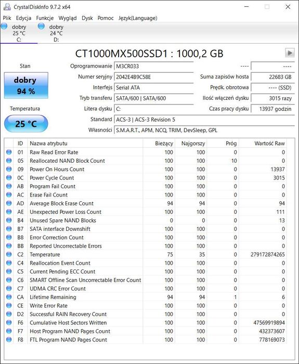Click the Próg column header
The image size is (299, 364).
pos(223,143)
